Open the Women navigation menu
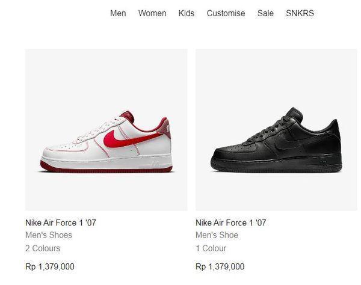The height and width of the screenshot is (285, 361). tap(152, 13)
